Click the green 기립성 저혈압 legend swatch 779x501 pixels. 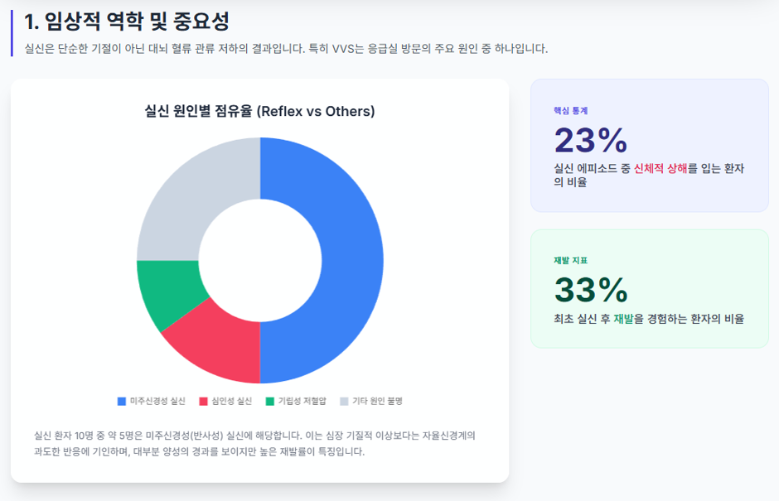pos(270,401)
